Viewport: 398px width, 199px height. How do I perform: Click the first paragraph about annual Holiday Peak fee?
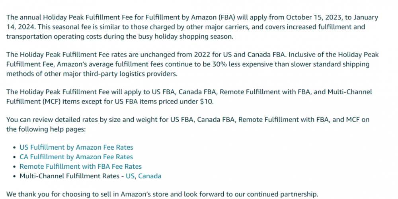(x=192, y=27)
